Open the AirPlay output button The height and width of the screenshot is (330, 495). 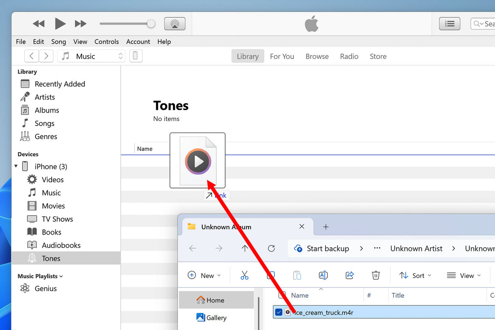coord(175,24)
